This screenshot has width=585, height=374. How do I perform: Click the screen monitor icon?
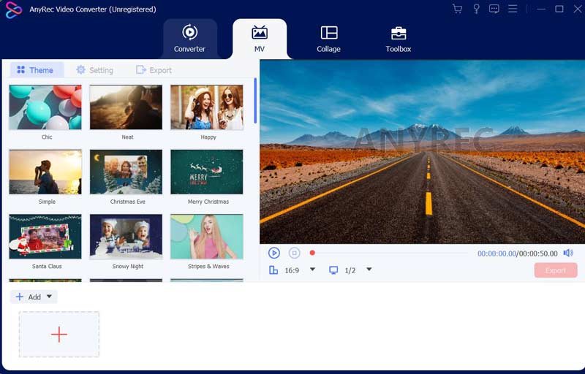pos(333,270)
